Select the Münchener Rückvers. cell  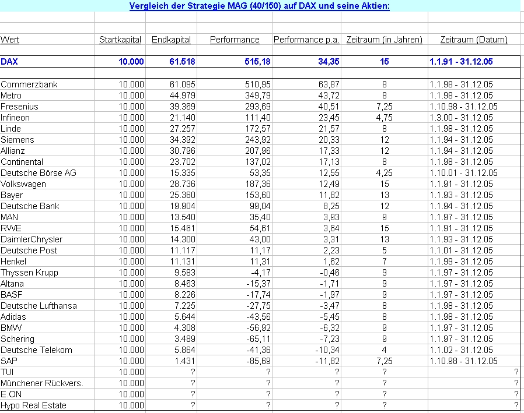pos(42,383)
